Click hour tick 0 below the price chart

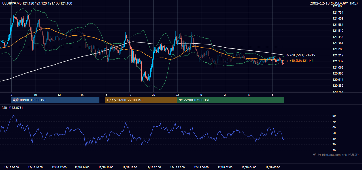click(201, 95)
